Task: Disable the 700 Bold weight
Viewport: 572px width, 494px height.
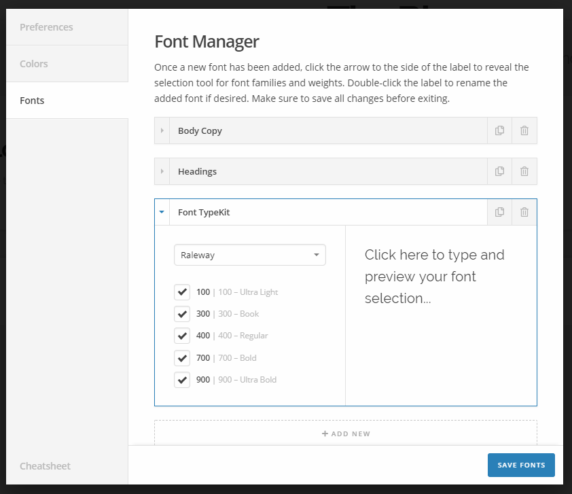Action: (182, 358)
